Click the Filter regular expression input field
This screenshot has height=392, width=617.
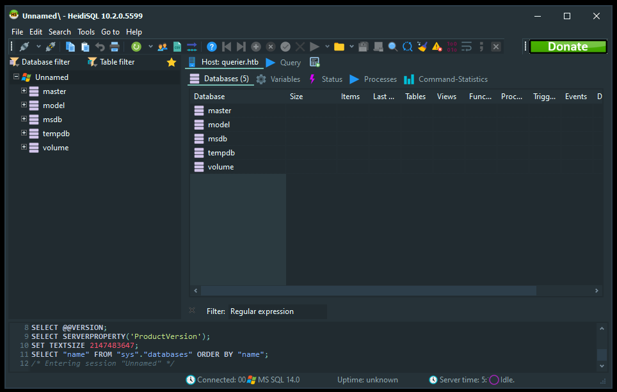(277, 311)
